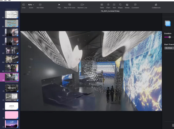Click Play in Window icon
174x129 pixels.
tap(70, 5)
